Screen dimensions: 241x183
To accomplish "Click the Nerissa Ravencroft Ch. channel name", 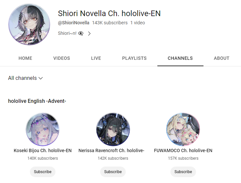I will pyautogui.click(x=111, y=150).
